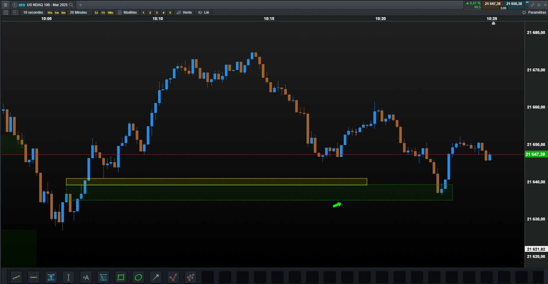The height and width of the screenshot is (284, 548).
Task: Click the yellow dotted rectangle zone
Action: tap(216, 182)
